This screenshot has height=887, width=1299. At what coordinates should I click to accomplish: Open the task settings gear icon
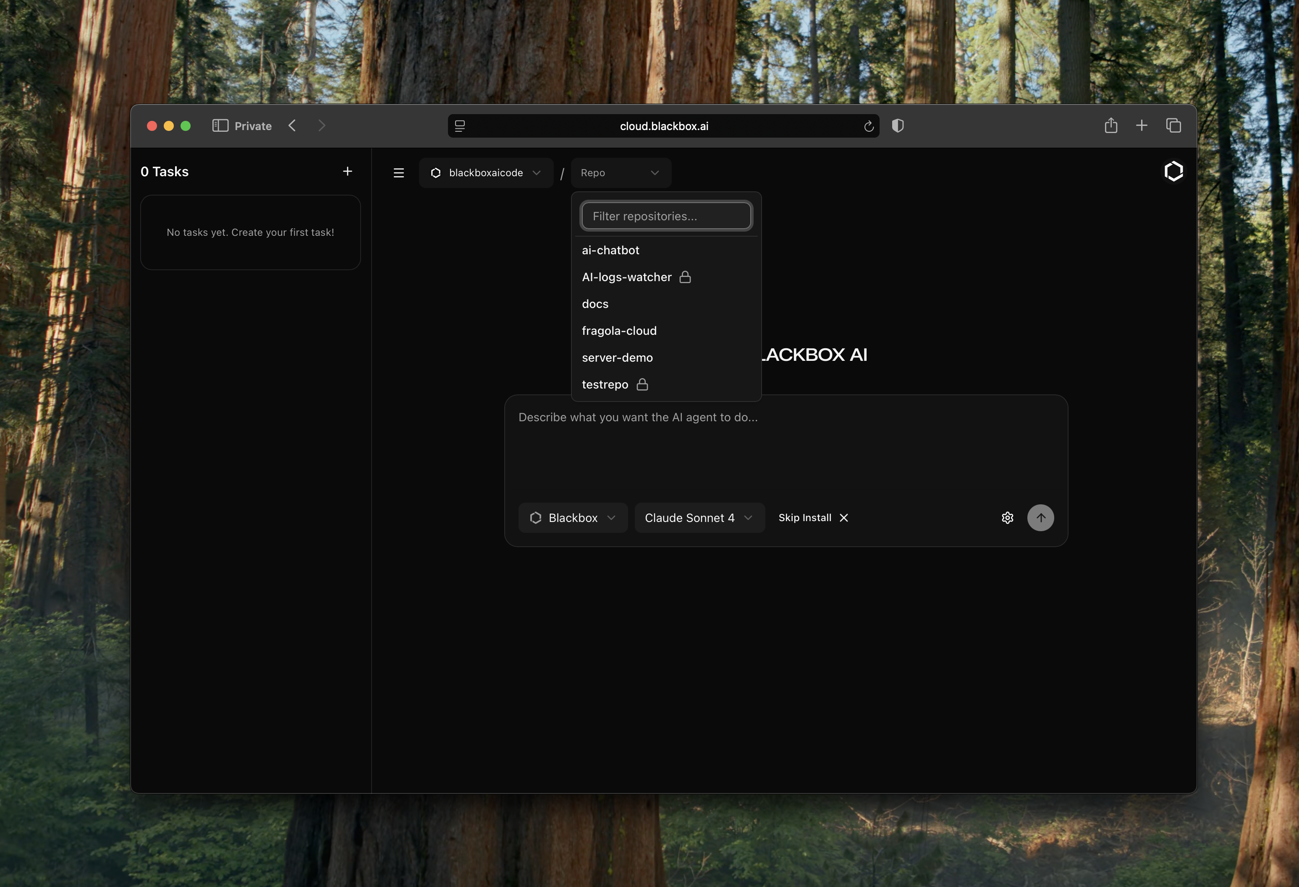point(1007,518)
